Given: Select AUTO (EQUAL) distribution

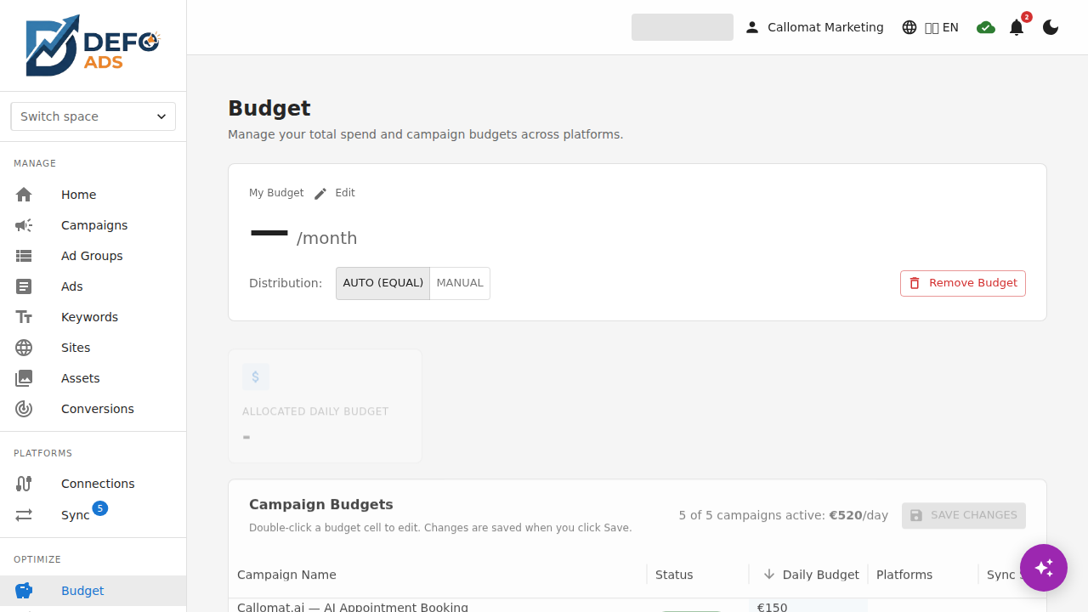Looking at the screenshot, I should tap(382, 283).
